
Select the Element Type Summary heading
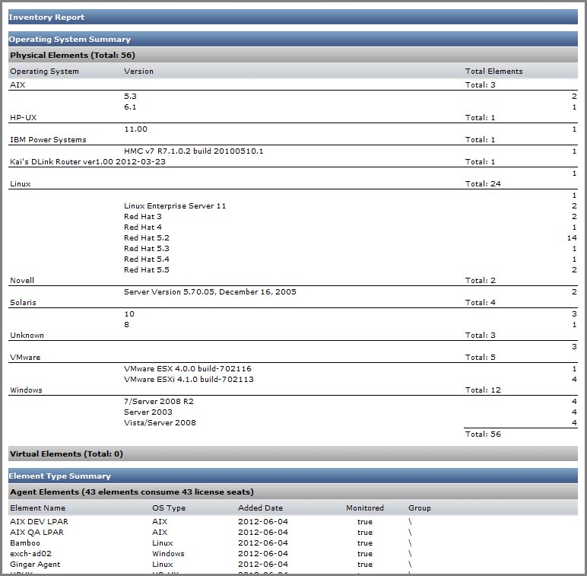coord(293,476)
